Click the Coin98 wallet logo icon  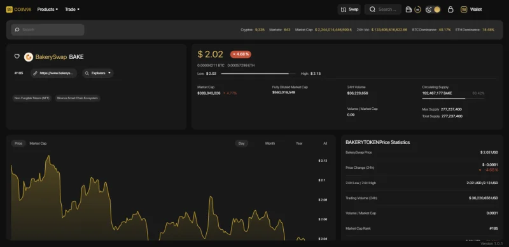point(464,10)
